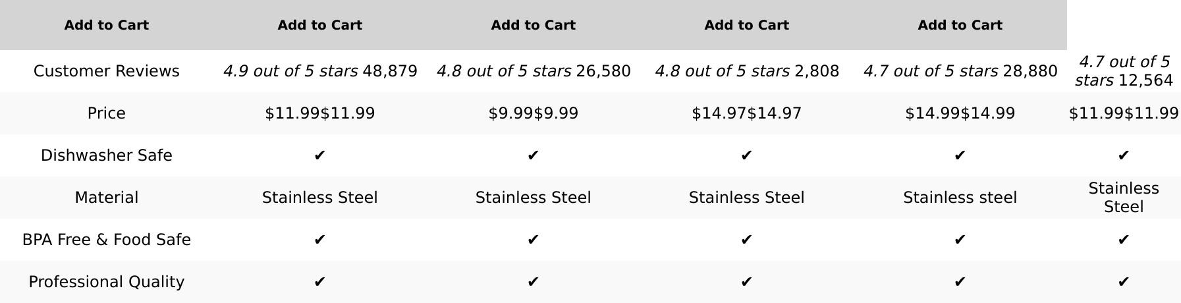
Task: Click BPA Free checkmark beside the row label
Action: pyautogui.click(x=319, y=240)
